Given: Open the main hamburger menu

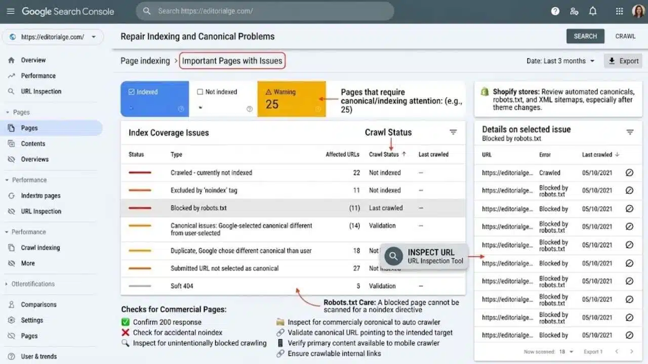Looking at the screenshot, I should tap(11, 11).
